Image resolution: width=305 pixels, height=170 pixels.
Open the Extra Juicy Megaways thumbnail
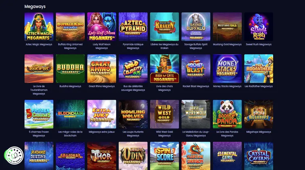tap(102, 114)
